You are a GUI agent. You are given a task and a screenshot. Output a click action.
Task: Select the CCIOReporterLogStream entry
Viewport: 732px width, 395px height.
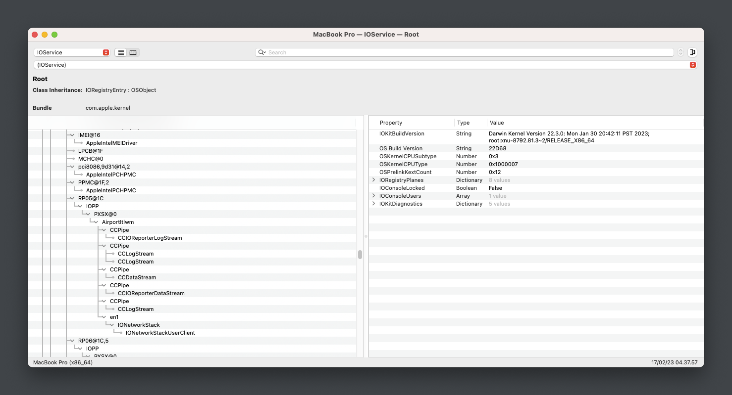pyautogui.click(x=150, y=238)
